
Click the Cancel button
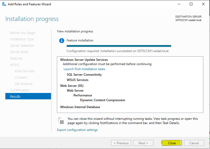(194, 143)
